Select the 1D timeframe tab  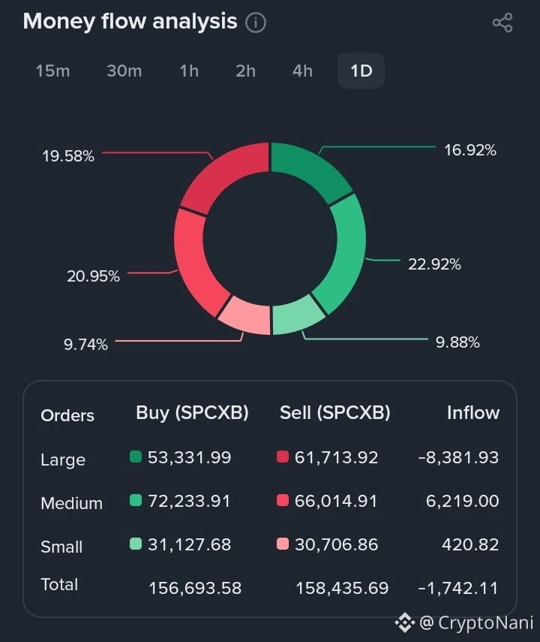point(361,71)
